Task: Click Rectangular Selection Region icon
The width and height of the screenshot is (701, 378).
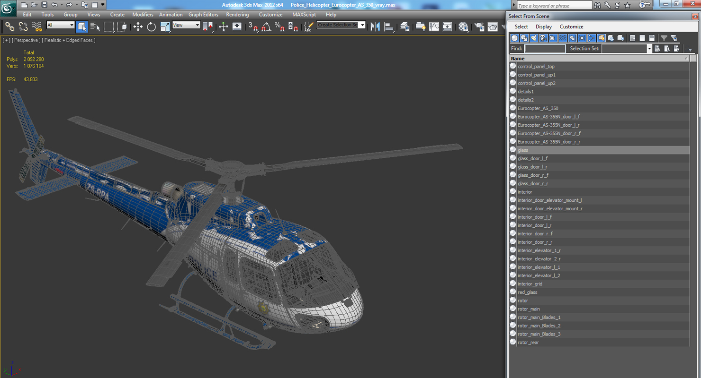Action: click(x=109, y=26)
